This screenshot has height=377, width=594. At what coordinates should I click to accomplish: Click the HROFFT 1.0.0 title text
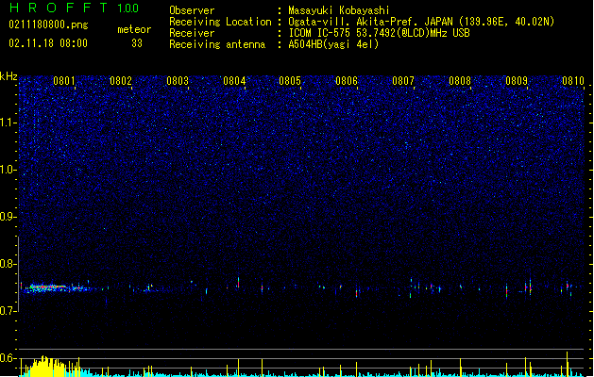click(x=74, y=8)
